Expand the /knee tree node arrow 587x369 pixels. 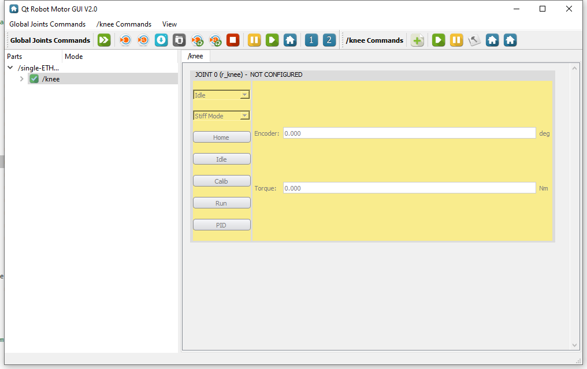click(22, 79)
